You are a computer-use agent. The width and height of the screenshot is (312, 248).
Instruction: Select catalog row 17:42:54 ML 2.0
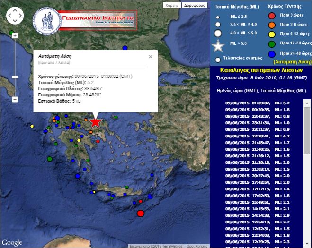tap(257, 182)
